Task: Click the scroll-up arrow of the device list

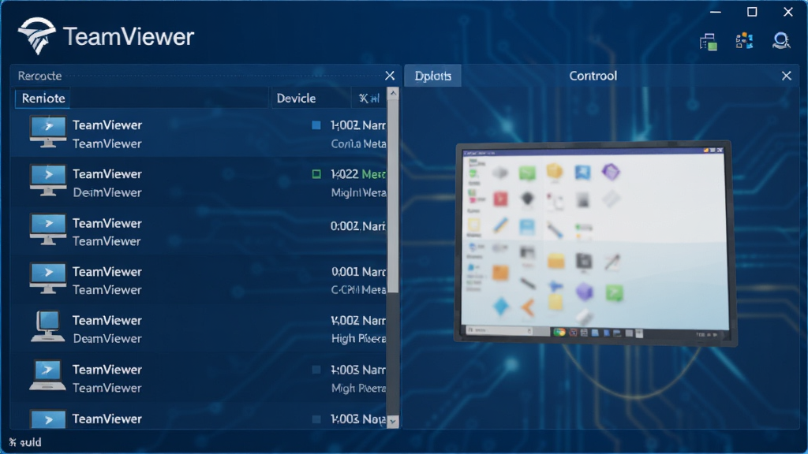Action: 393,93
